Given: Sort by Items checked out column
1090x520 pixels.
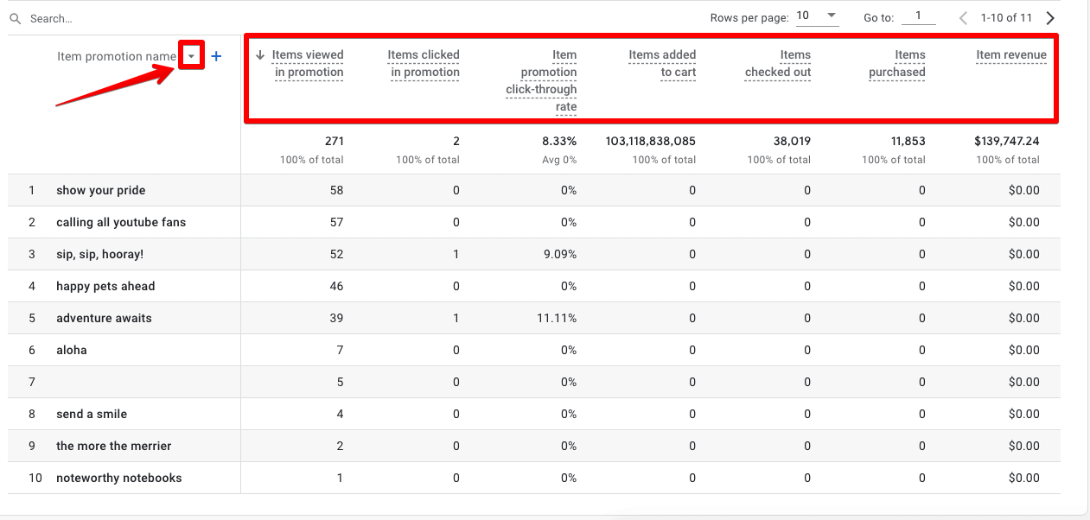Looking at the screenshot, I should pos(778,63).
